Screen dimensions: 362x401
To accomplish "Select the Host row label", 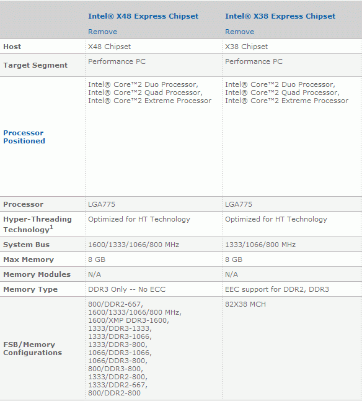I will point(12,47).
